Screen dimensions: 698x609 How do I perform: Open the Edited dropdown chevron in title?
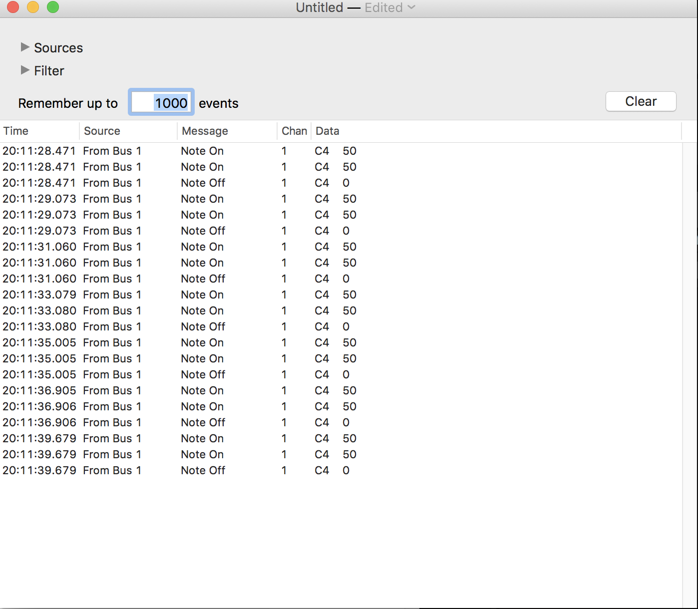(x=411, y=7)
